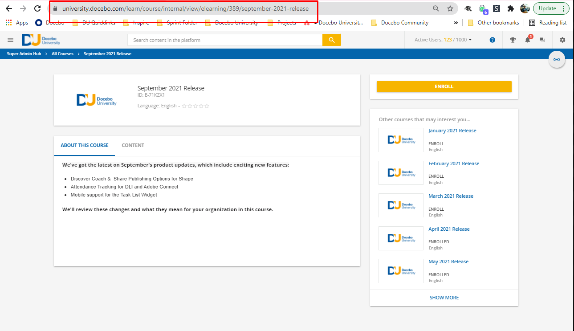Expand the Active Users dropdown
Screen dimensions: 574x331
tap(443, 40)
